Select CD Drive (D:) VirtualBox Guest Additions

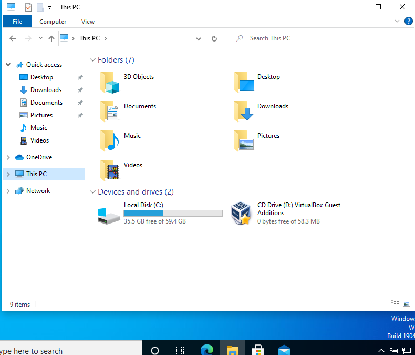(x=285, y=213)
